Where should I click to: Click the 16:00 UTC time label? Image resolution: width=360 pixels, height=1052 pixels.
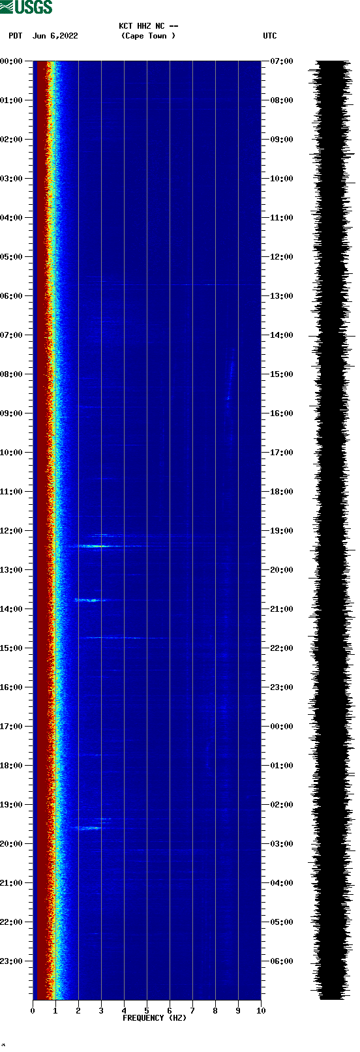coord(282,413)
